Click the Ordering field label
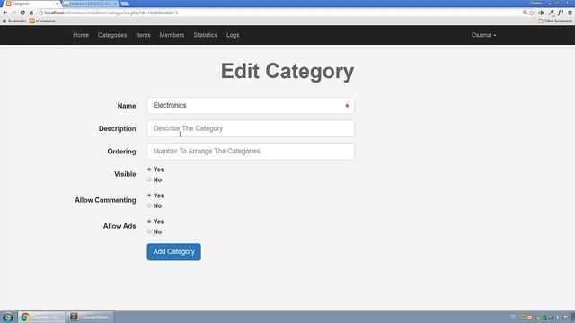The image size is (575, 323). pyautogui.click(x=121, y=152)
